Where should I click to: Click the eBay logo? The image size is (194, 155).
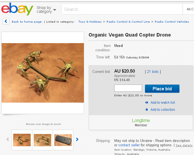[x=17, y=9]
